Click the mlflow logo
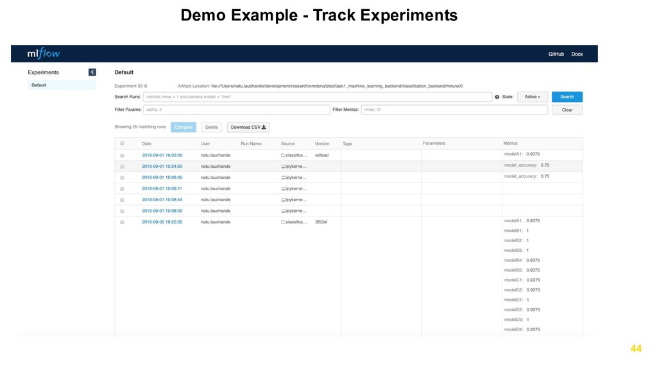The image size is (657, 369). coord(44,54)
